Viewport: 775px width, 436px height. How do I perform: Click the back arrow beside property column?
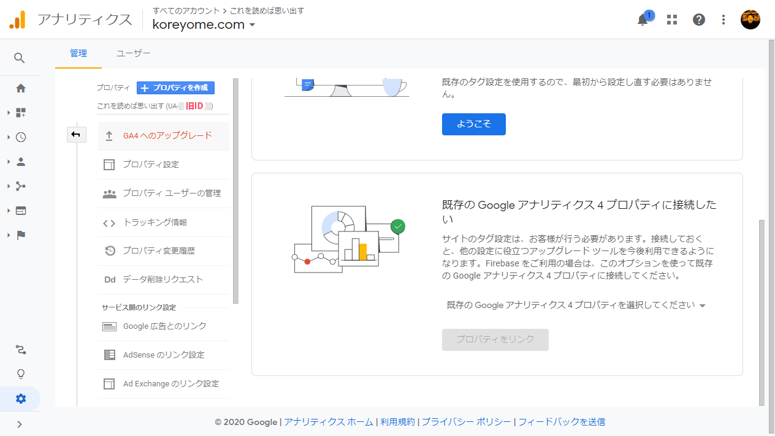click(x=76, y=135)
